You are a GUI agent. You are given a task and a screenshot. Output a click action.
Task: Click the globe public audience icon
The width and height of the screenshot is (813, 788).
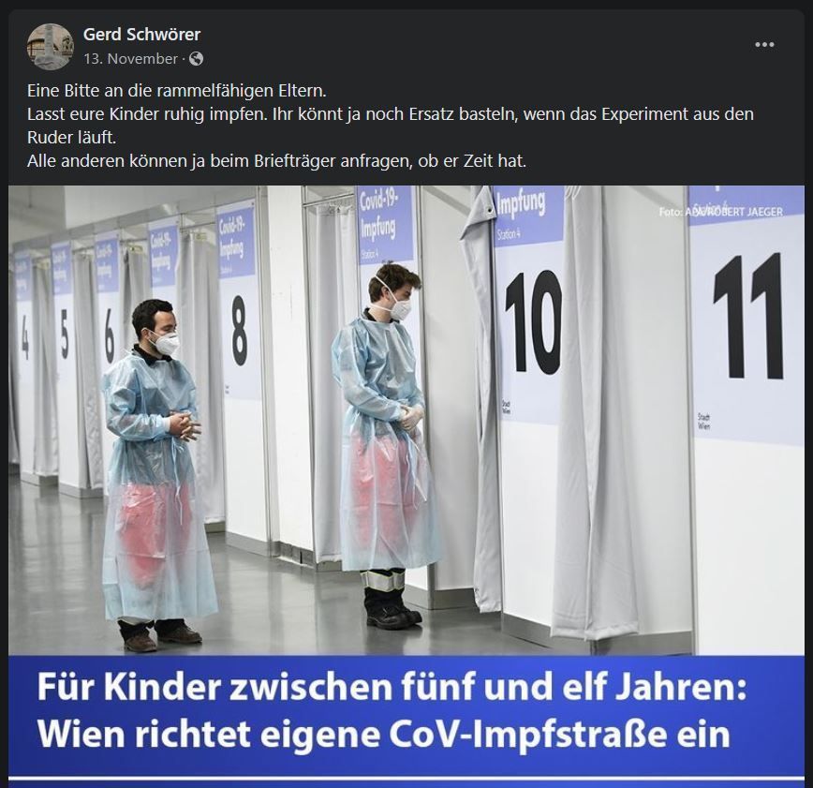click(x=196, y=59)
